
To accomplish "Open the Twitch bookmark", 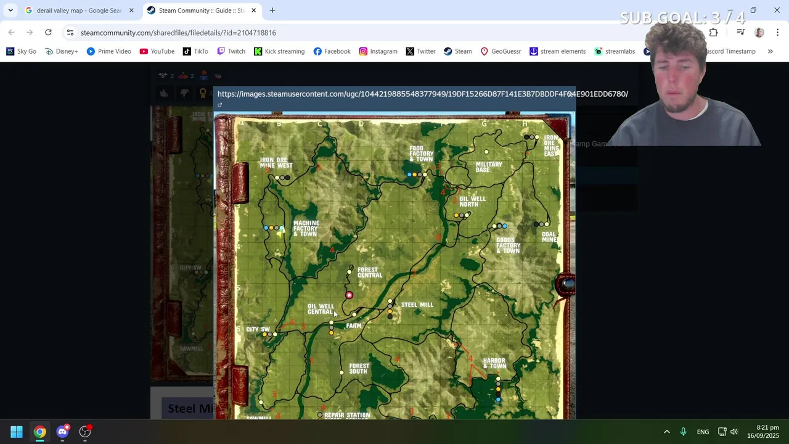I will (x=231, y=51).
